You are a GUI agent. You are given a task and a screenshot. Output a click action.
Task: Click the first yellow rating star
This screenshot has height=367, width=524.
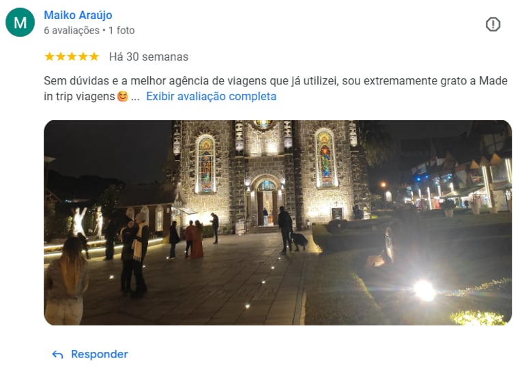pos(49,57)
